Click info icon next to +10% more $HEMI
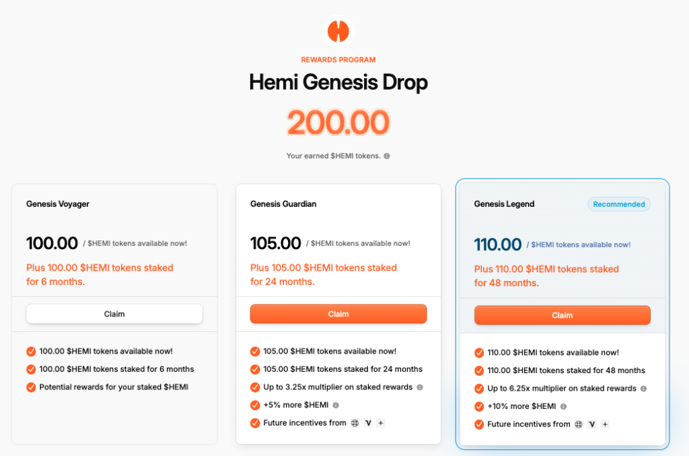Screen dimensions: 689x456 pos(563,407)
